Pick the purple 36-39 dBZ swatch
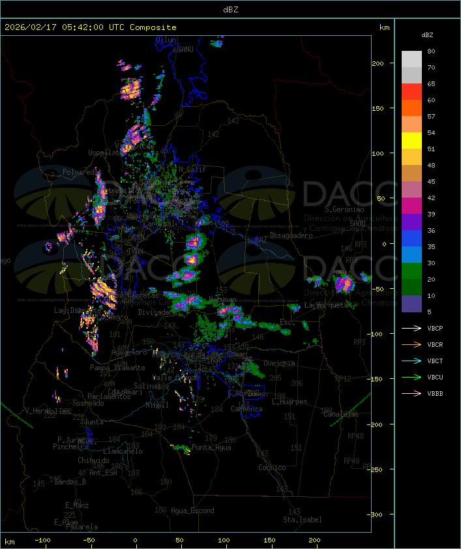 (411, 222)
